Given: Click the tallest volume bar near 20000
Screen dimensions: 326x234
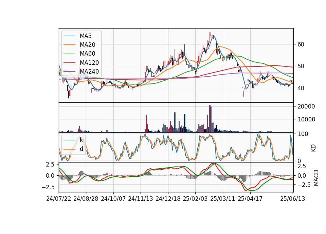Looking at the screenshot, I should tap(210, 119).
